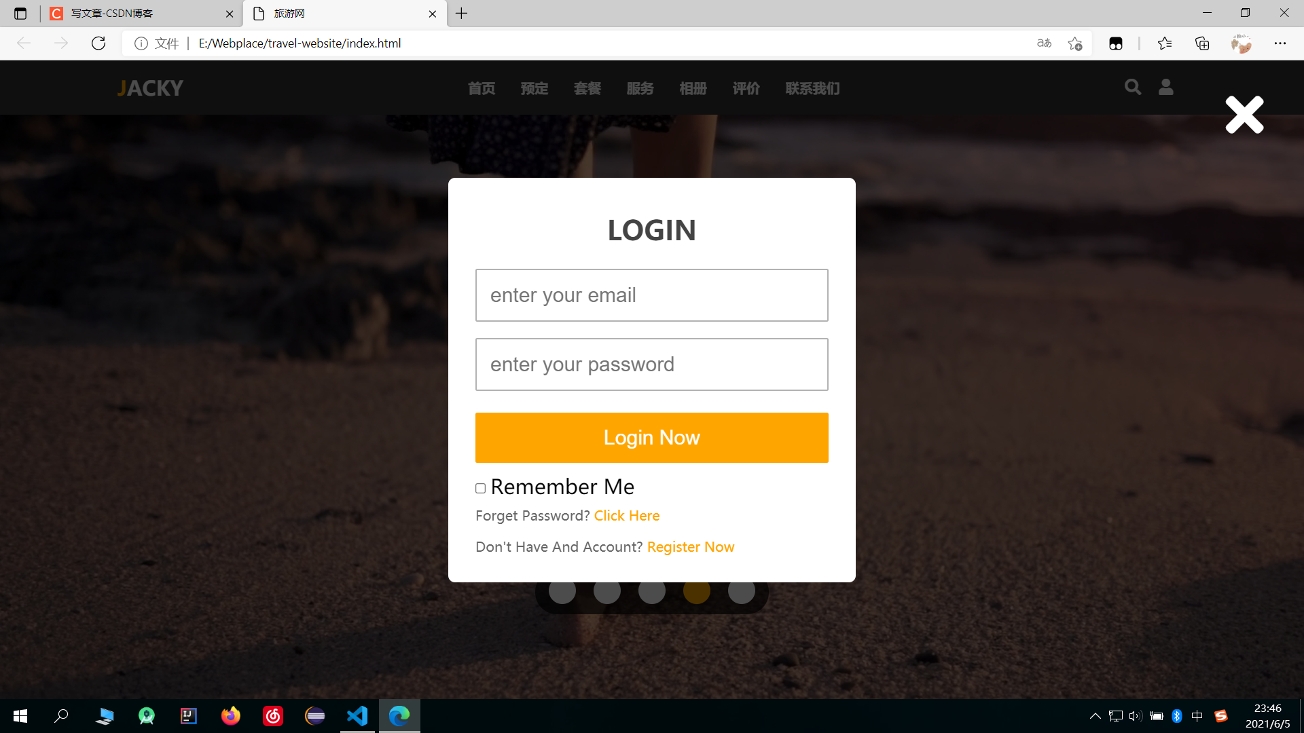
Task: Follow the Click Here forgot password link
Action: [627, 516]
